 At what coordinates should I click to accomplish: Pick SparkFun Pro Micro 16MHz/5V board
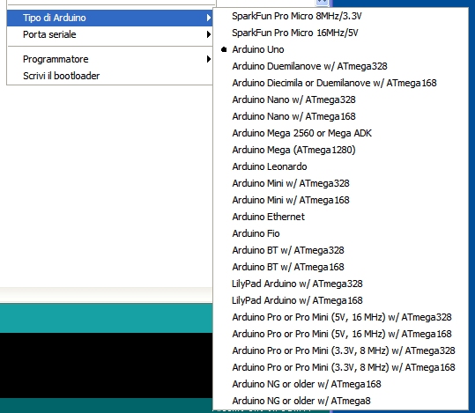(340, 33)
